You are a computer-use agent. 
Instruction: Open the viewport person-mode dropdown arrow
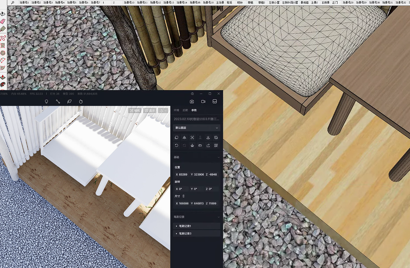point(165,110)
